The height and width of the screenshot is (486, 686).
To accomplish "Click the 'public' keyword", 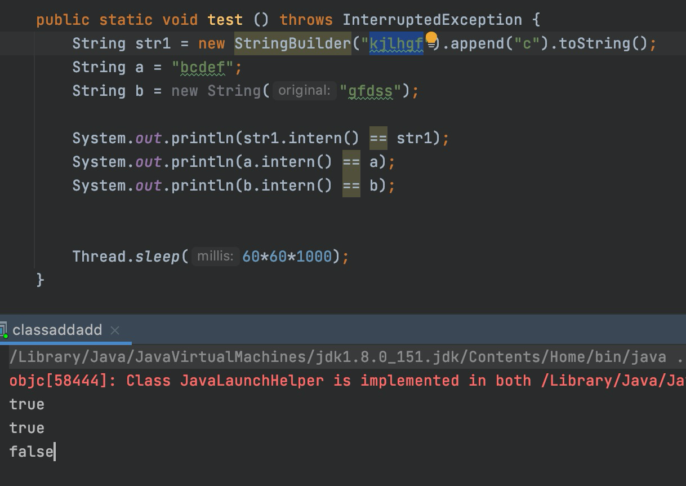I will point(63,20).
